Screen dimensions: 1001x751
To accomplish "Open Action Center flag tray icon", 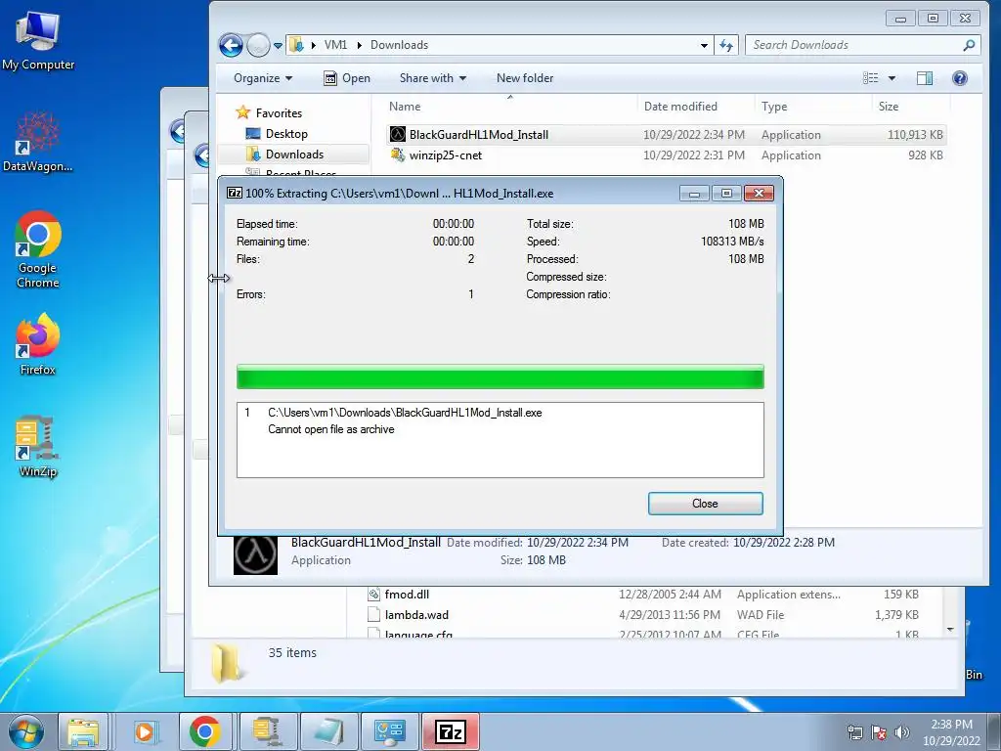I will point(879,732).
